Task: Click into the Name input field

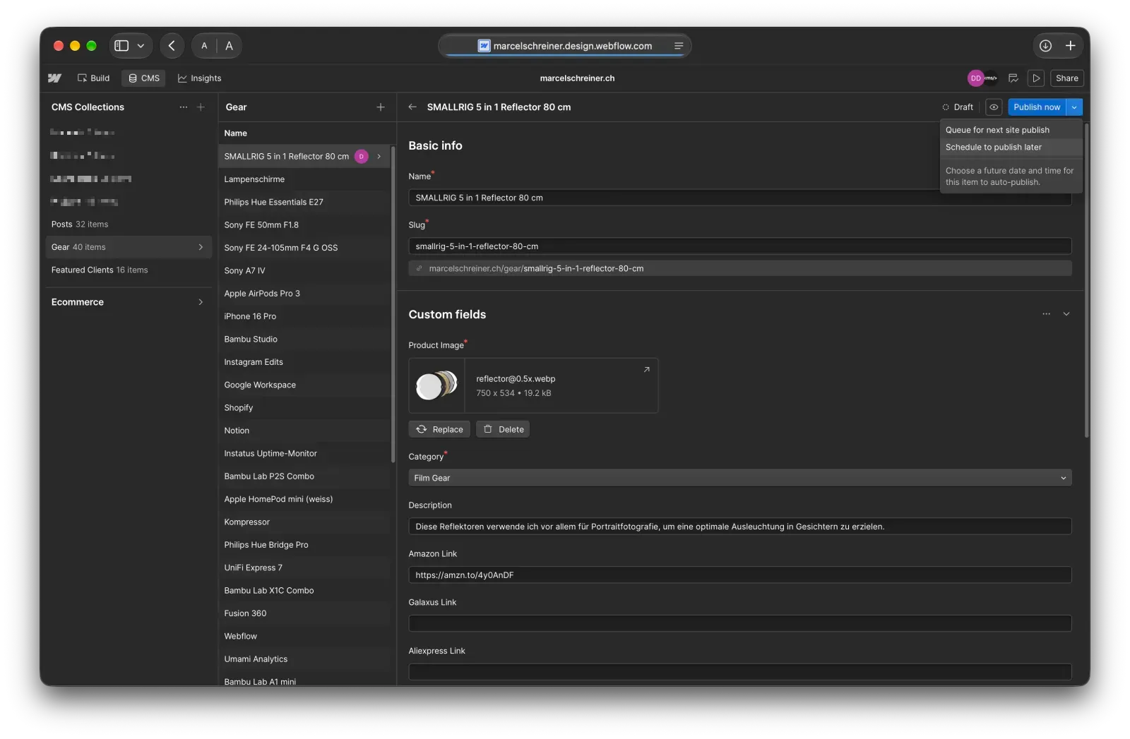Action: coord(739,198)
